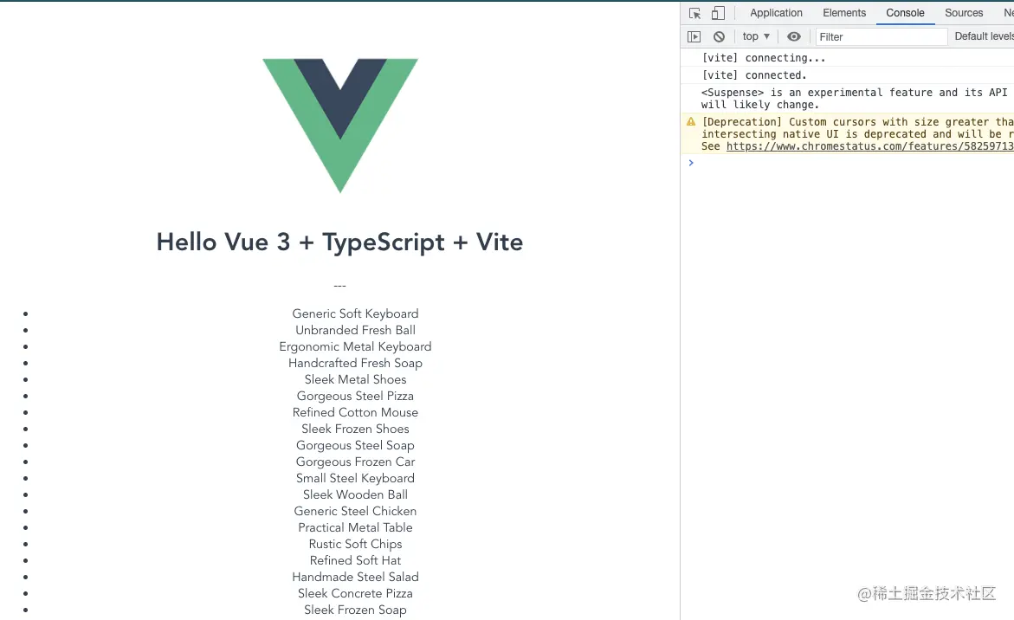
Task: Focus the console Filter input field
Action: coord(881,37)
